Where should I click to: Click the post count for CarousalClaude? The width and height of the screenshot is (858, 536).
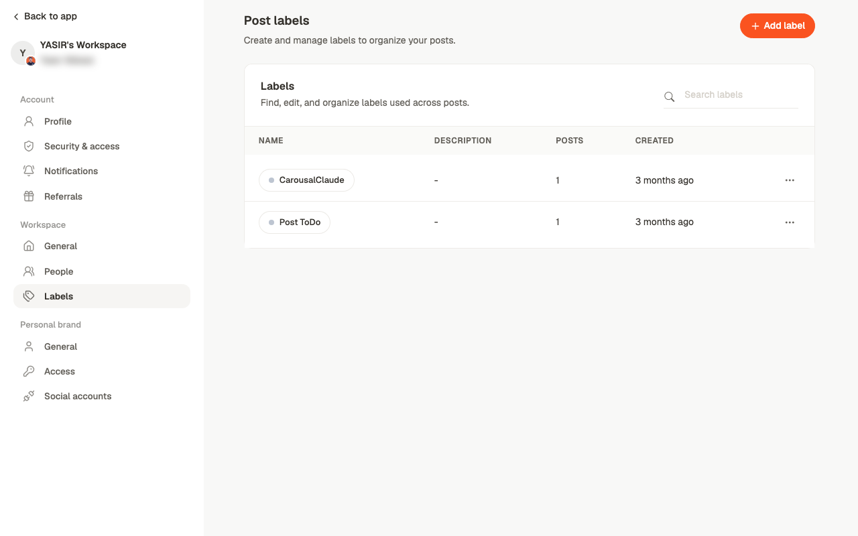(558, 180)
